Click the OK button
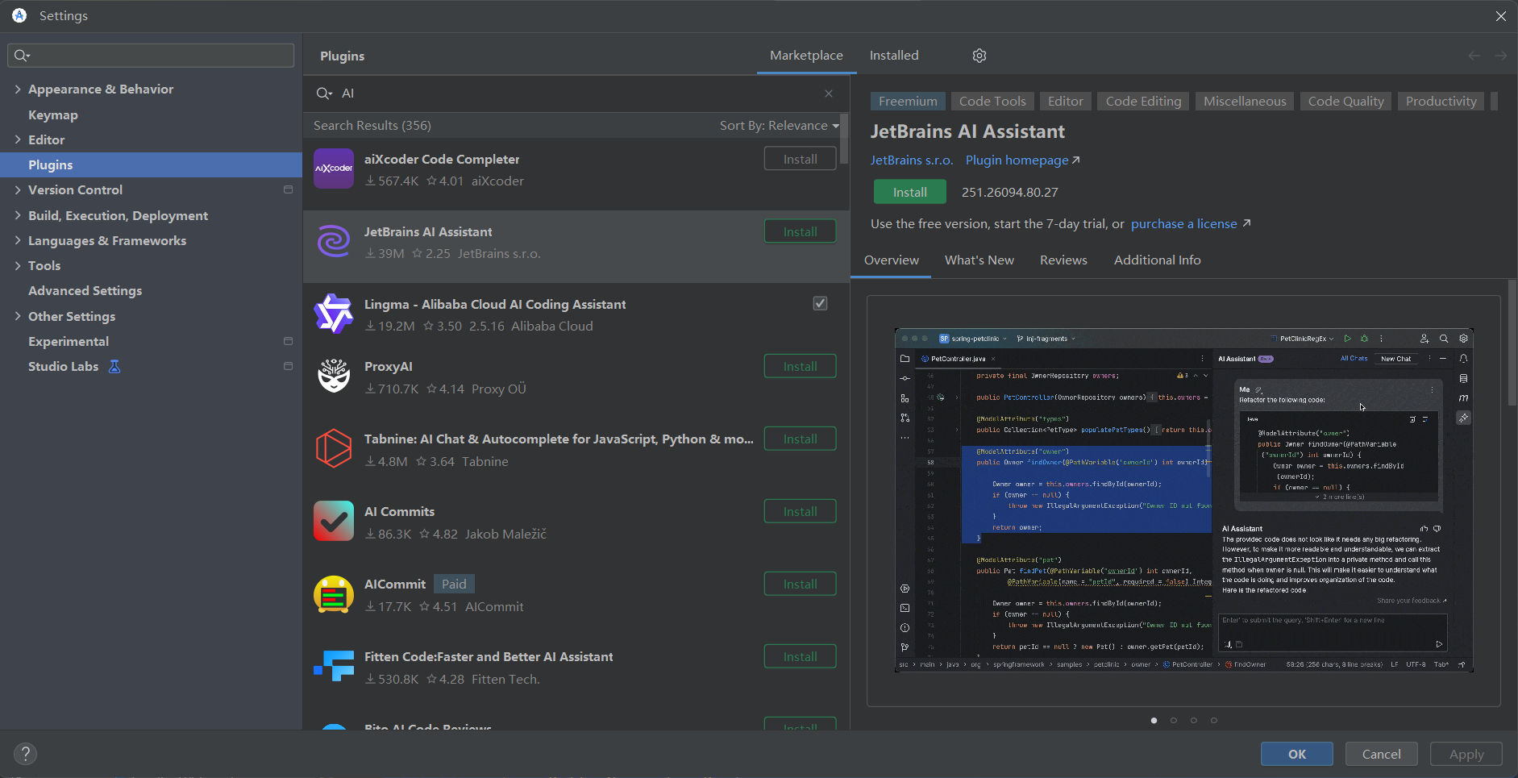1518x778 pixels. (1296, 754)
